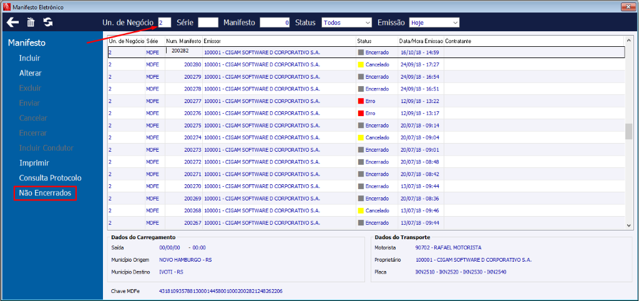Screen dimensions: 639x301
Task: Click the yellow Cancelado status of manifest 200280
Action: click(374, 64)
